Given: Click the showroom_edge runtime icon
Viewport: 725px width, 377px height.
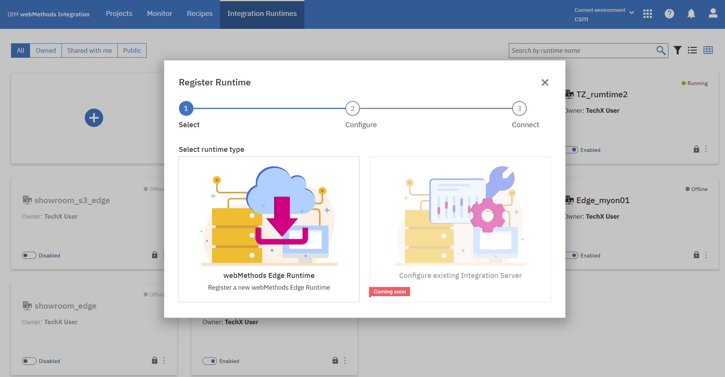Looking at the screenshot, I should pyautogui.click(x=27, y=305).
